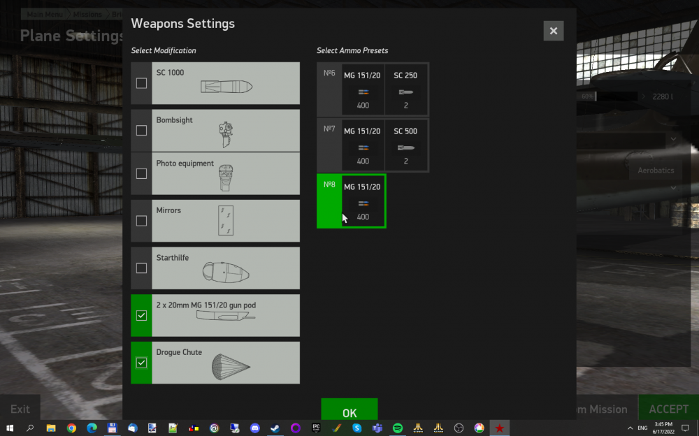Go to Main Menu in breadcrumb
The image size is (699, 436).
pos(43,14)
